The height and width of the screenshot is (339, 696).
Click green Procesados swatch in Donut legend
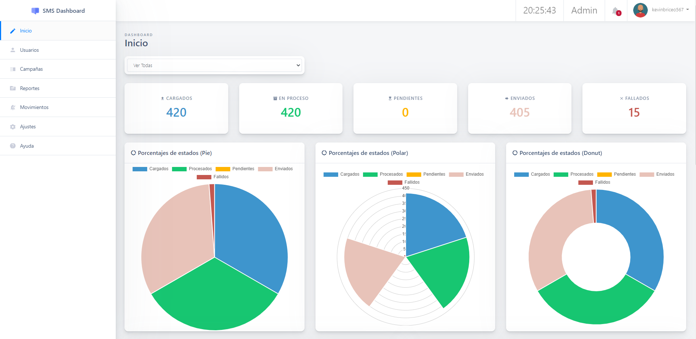(x=561, y=175)
